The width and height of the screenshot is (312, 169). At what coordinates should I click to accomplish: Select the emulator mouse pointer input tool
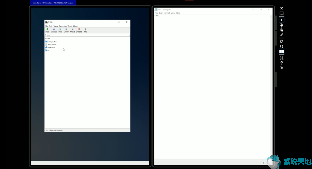click(282, 20)
